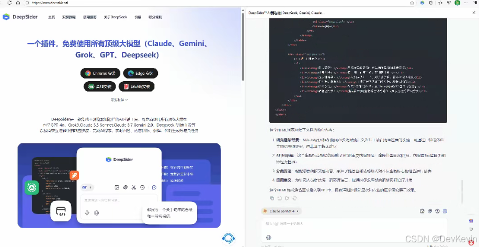The height and width of the screenshot is (247, 479).
Task: Open the browser favorites list icon
Action: click(440, 3)
